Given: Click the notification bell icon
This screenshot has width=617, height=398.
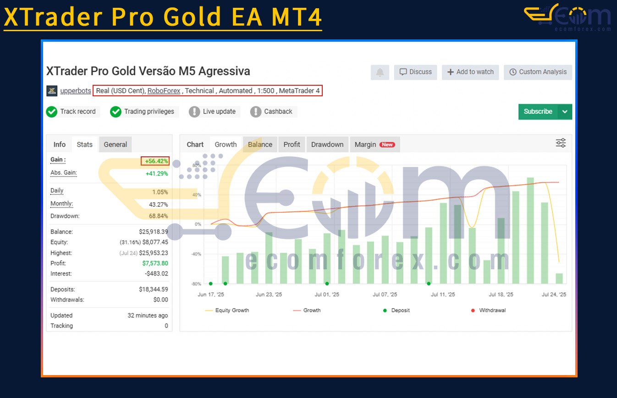Looking at the screenshot, I should point(380,72).
